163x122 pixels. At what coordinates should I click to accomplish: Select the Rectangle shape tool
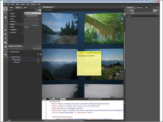coord(5,43)
